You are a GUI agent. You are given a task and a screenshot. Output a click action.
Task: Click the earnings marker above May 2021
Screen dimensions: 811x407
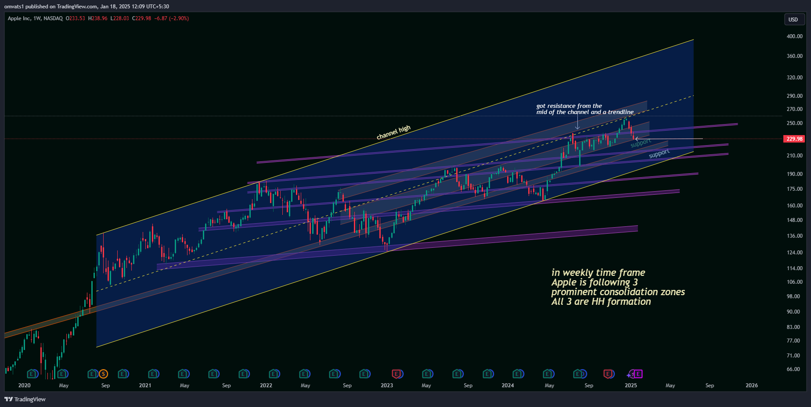tap(183, 374)
